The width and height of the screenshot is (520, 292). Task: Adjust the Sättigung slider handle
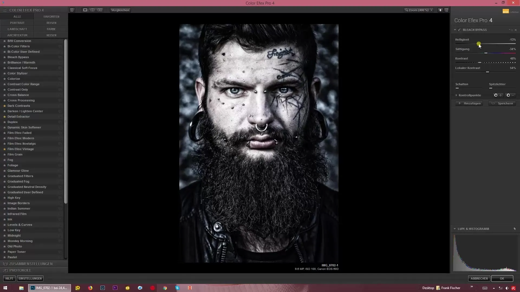tap(486, 53)
